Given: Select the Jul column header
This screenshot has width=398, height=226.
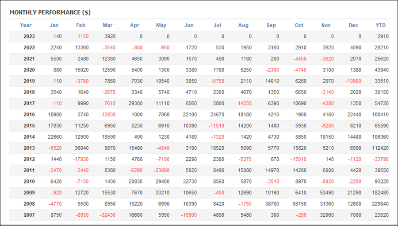Looking at the screenshot, I should tap(217, 25).
